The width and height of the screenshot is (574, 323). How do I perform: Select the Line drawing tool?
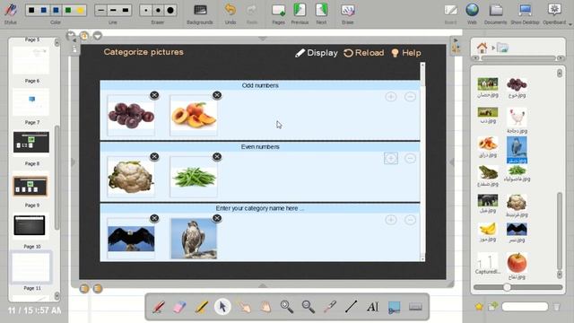click(x=351, y=307)
